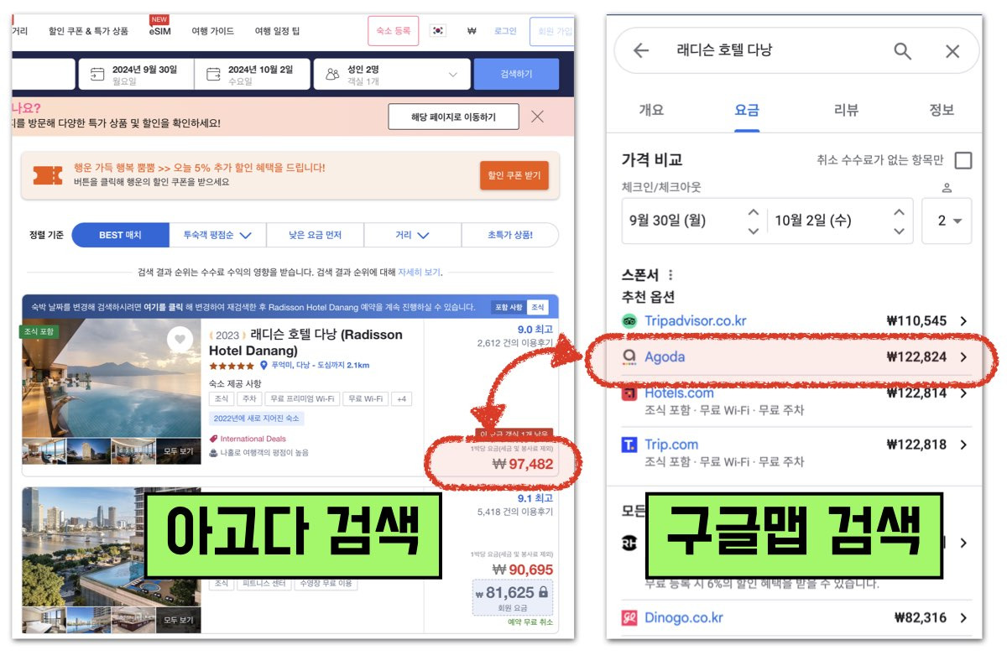Open the 거리 sort dropdown
The height and width of the screenshot is (671, 1007).
[413, 235]
